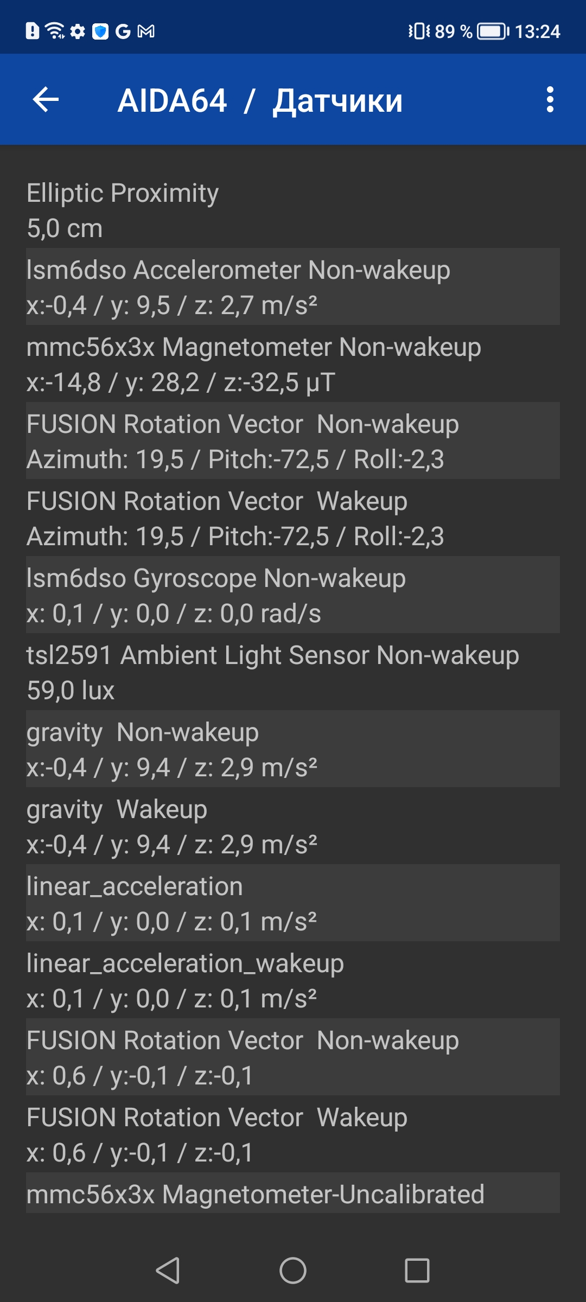Tap the Google G status icon
This screenshot has height=1302, width=586.
click(x=123, y=31)
